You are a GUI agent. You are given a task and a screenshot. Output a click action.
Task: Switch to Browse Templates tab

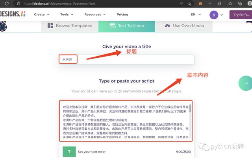(70, 26)
